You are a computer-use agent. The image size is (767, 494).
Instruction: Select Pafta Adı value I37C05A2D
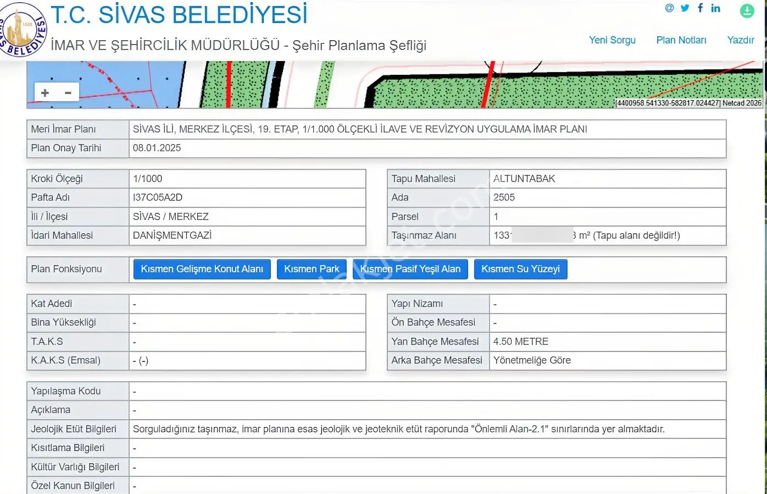(158, 197)
